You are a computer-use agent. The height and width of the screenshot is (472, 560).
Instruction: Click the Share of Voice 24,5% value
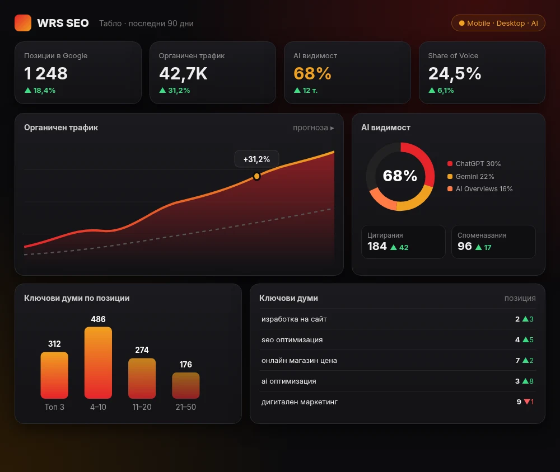click(x=455, y=73)
